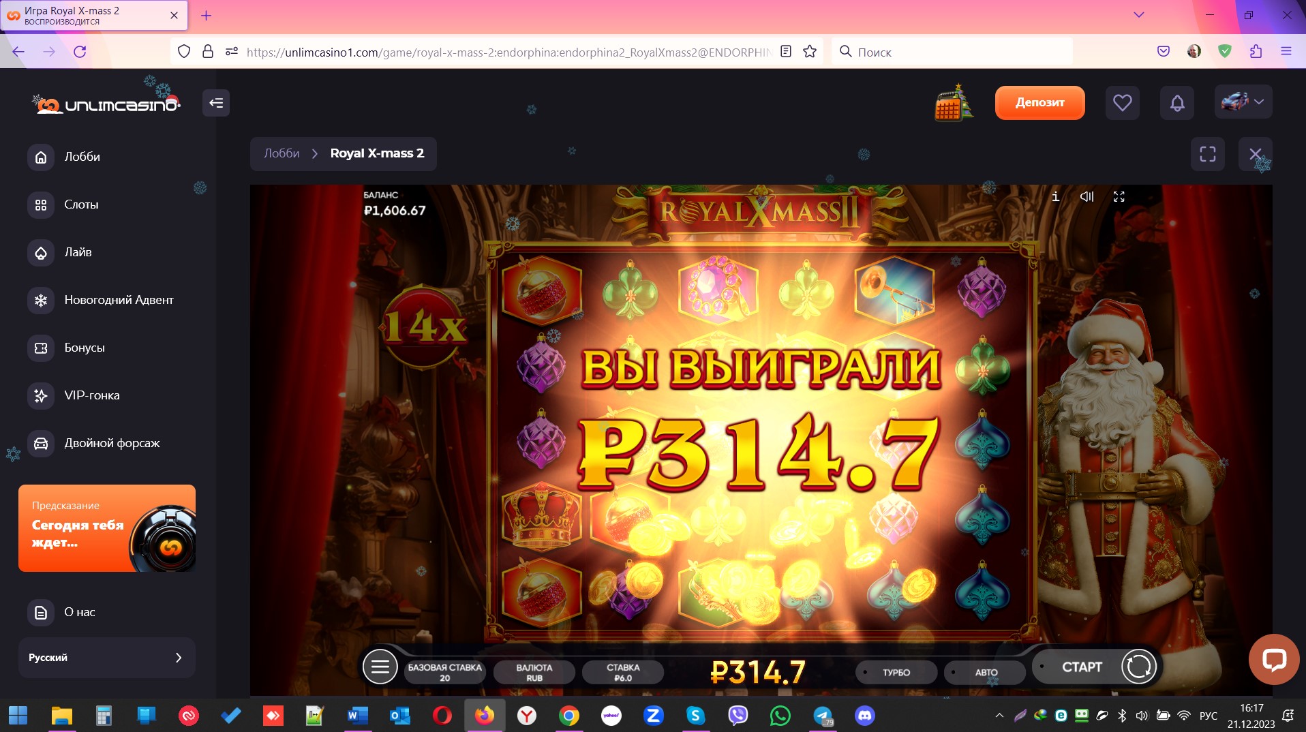
Task: Enter fullscreen mode for the game frame
Action: tap(1207, 154)
